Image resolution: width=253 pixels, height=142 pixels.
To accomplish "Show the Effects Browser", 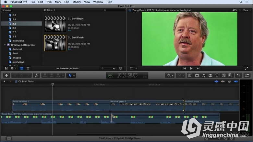I will coord(190,75).
